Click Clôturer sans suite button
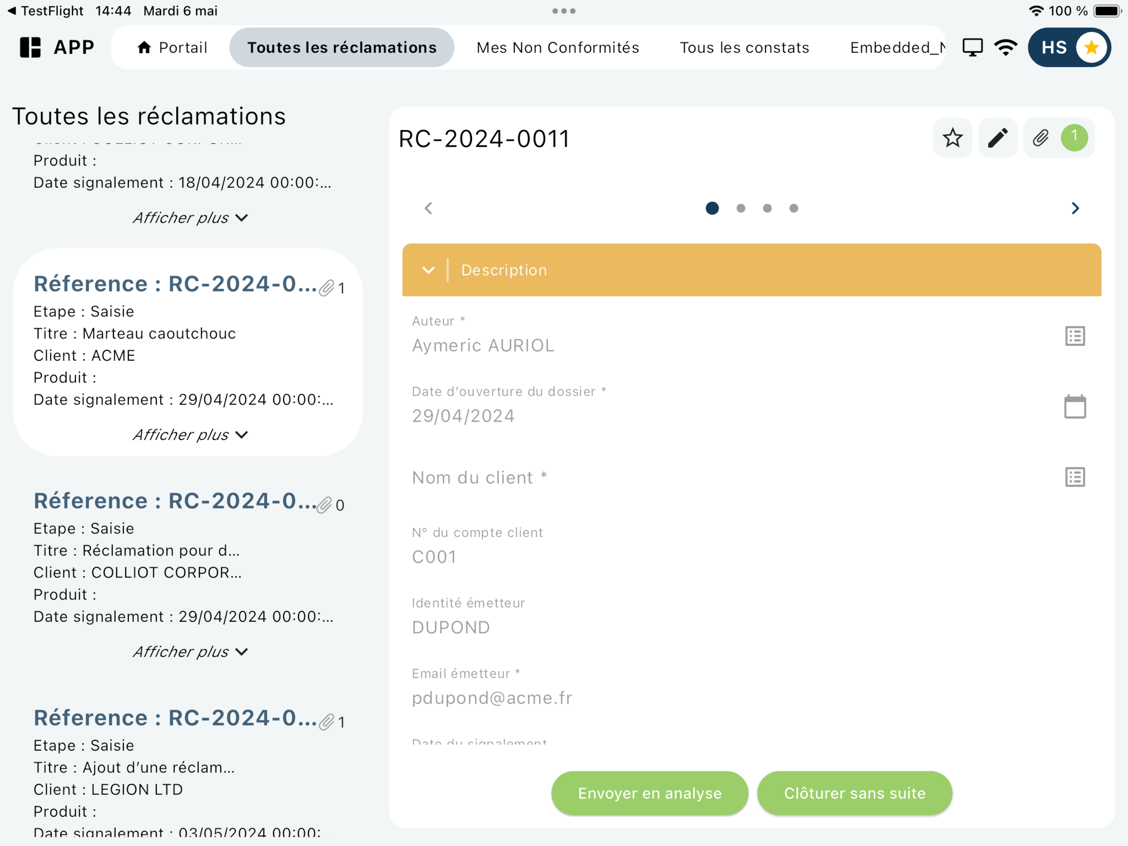The height and width of the screenshot is (846, 1128). (x=854, y=793)
